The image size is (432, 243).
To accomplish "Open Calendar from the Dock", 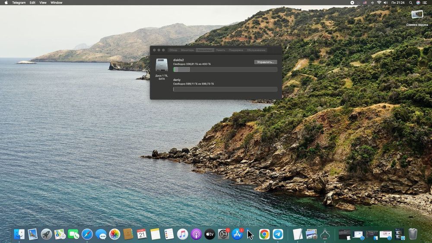I will point(142,234).
